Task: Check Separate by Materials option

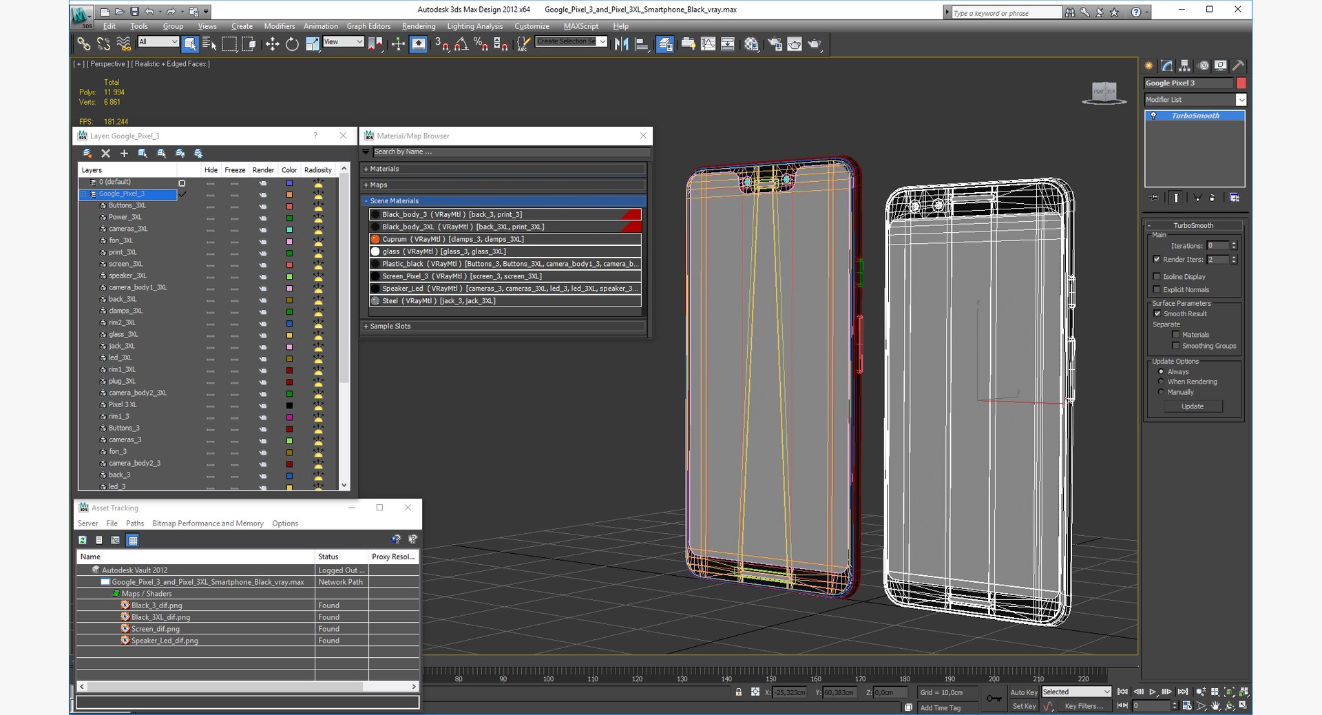Action: (x=1176, y=335)
